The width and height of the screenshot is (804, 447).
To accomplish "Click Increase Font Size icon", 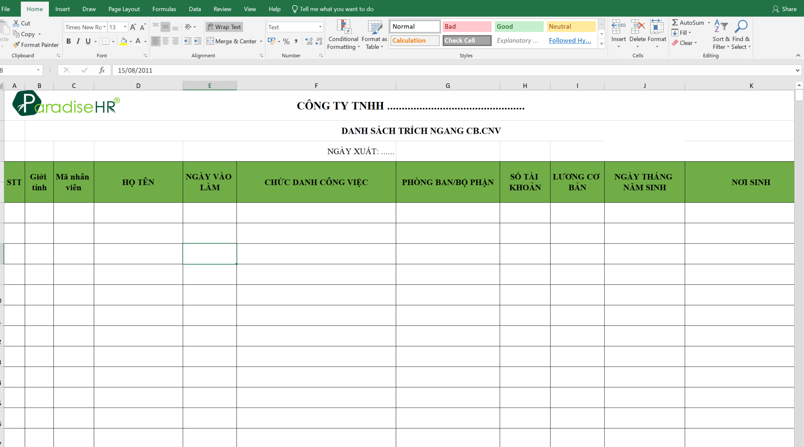I will coord(133,27).
